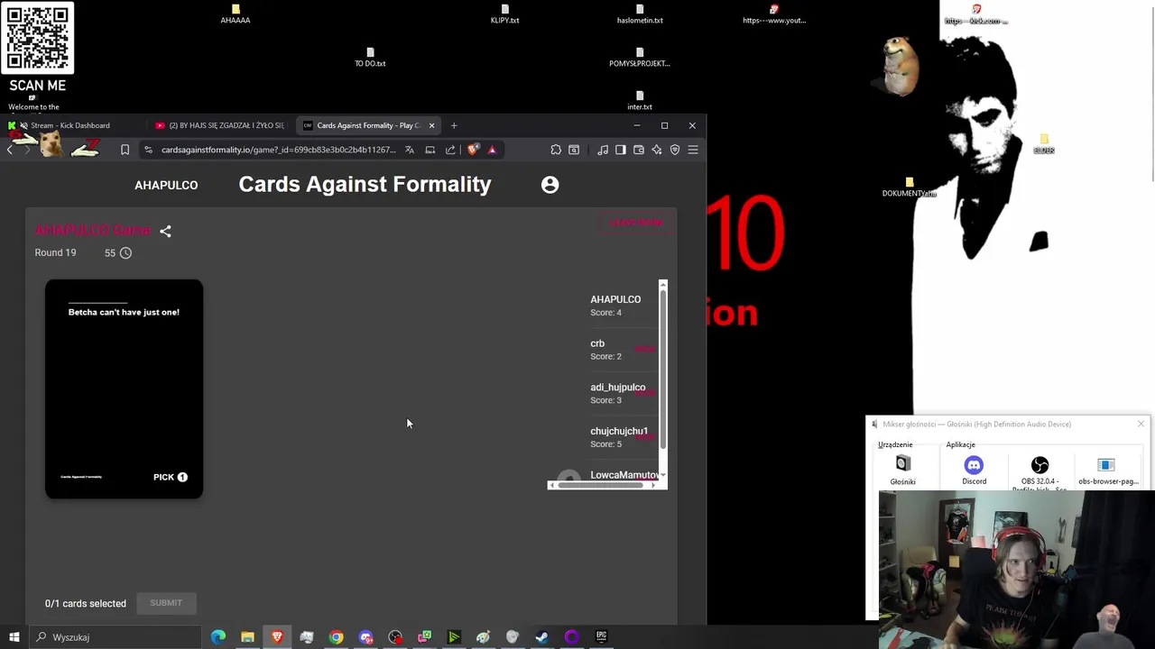Open browser extensions puzzle icon
This screenshot has width=1155, height=649.
click(x=556, y=150)
